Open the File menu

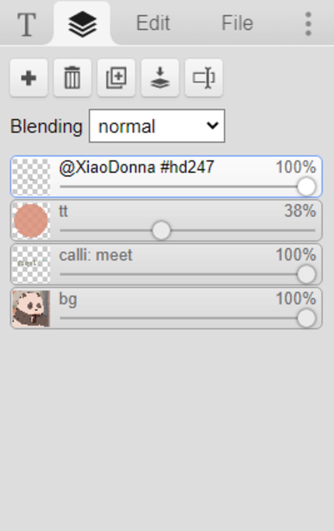tap(237, 23)
